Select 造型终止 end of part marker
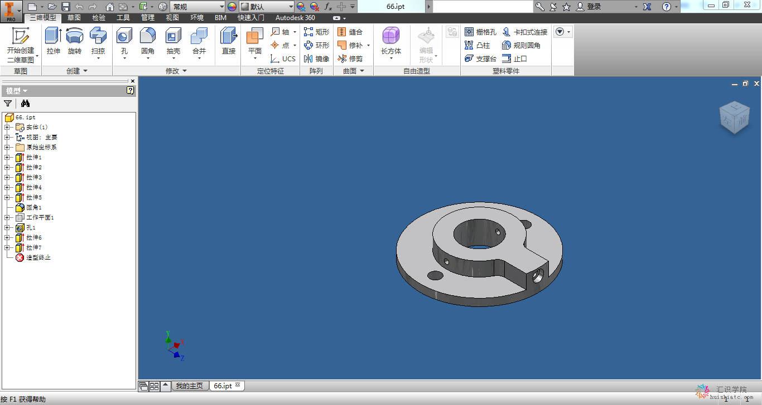Screen dimensions: 762x405 point(33,257)
